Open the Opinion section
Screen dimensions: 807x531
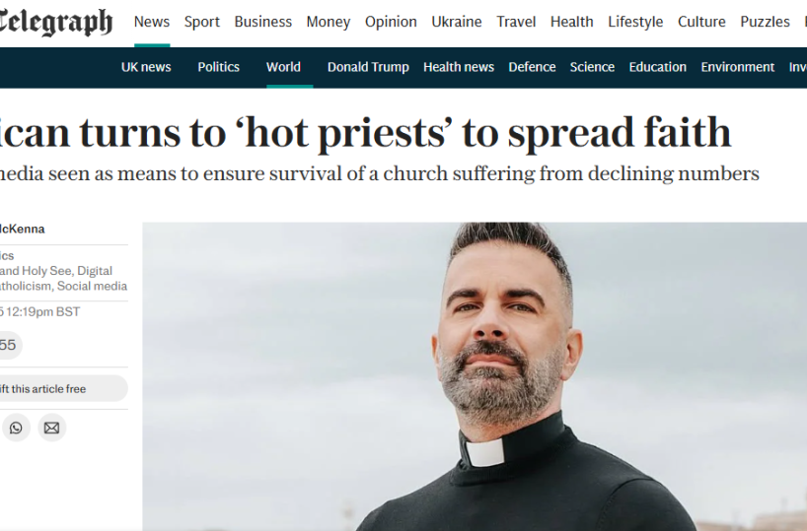391,22
